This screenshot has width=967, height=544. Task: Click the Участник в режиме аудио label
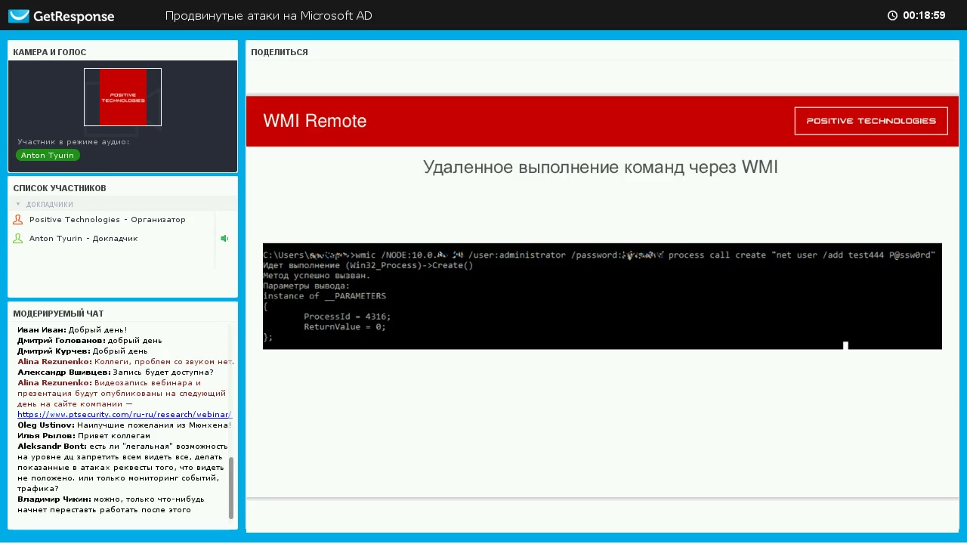click(x=73, y=142)
